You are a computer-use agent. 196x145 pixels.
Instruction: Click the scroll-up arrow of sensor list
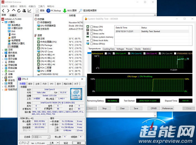(155, 15)
